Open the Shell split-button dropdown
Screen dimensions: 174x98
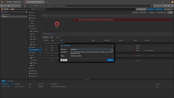click(x=154, y=13)
